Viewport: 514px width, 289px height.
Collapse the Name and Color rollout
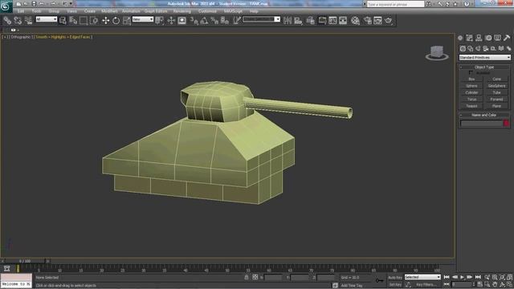484,115
